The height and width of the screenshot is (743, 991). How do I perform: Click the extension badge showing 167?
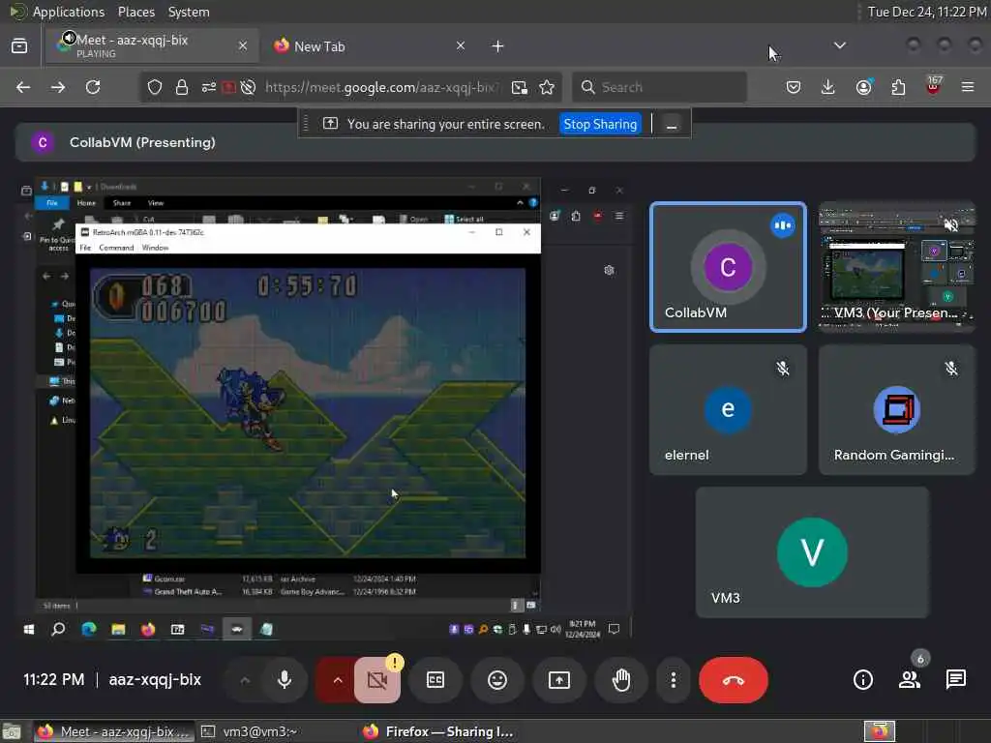pos(934,86)
